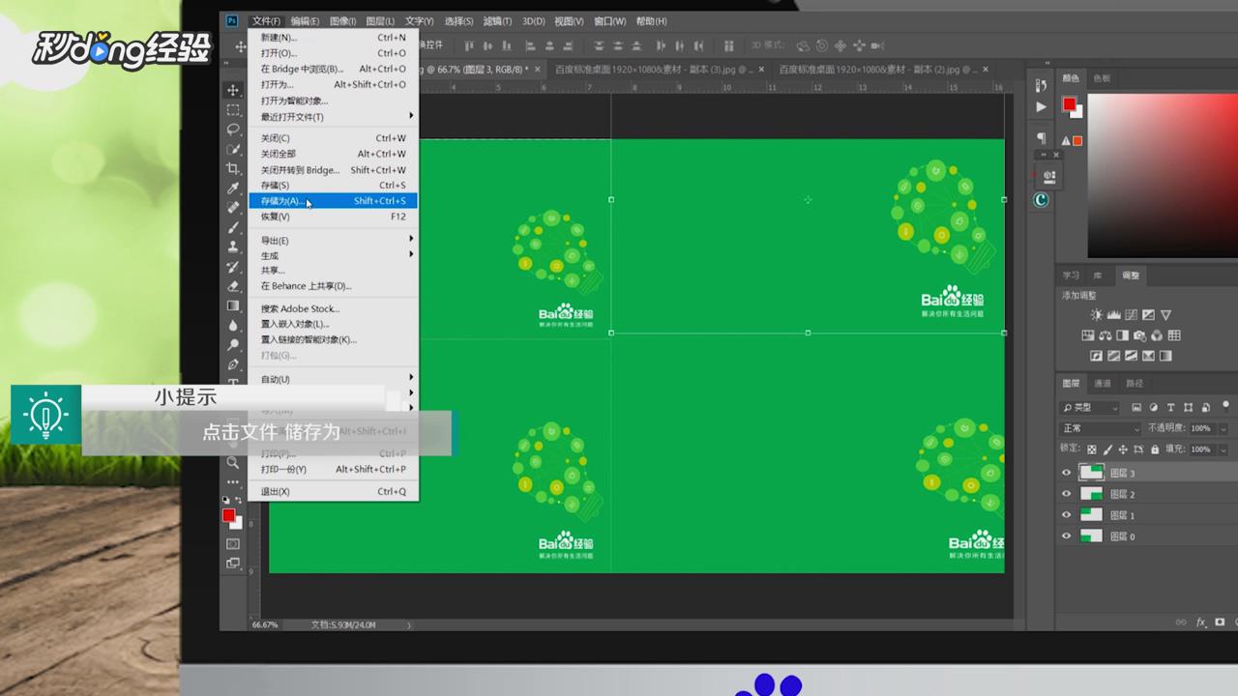Hide layer 图层 1 with eye icon
Viewport: 1238px width, 696px height.
coord(1067,515)
